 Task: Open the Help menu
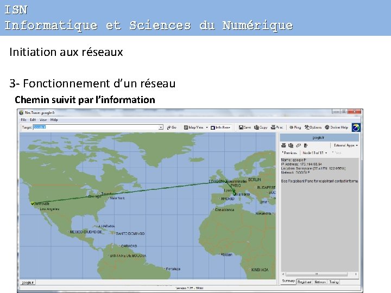point(54,119)
